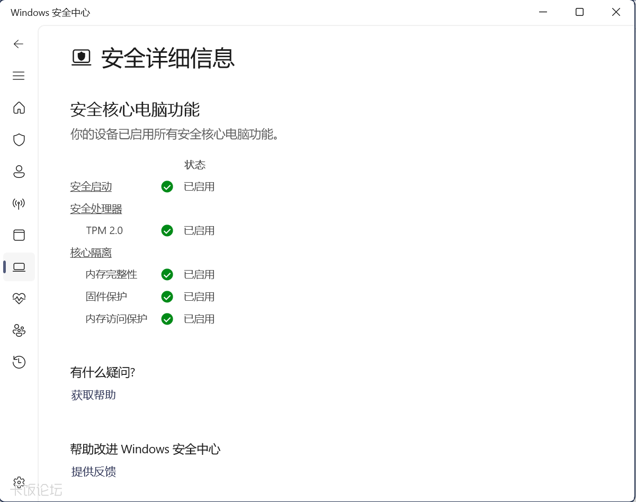Click the security details shield header icon

81,57
